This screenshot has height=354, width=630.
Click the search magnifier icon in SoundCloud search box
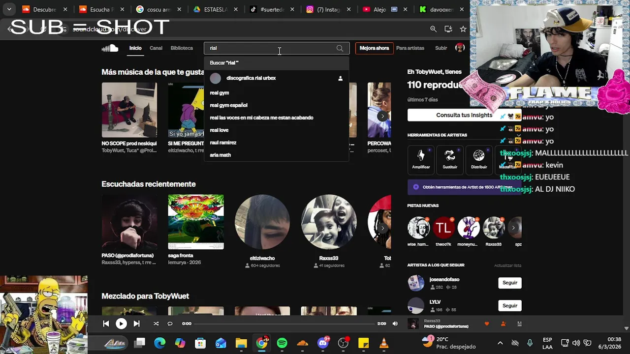340,48
